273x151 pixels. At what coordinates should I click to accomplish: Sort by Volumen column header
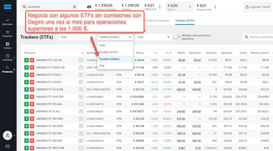[211, 53]
